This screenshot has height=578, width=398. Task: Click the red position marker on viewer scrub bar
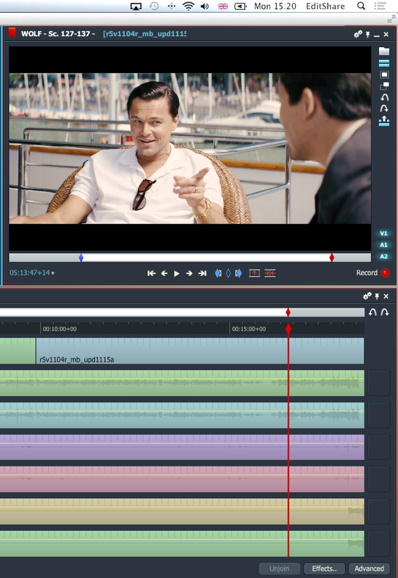pyautogui.click(x=332, y=257)
